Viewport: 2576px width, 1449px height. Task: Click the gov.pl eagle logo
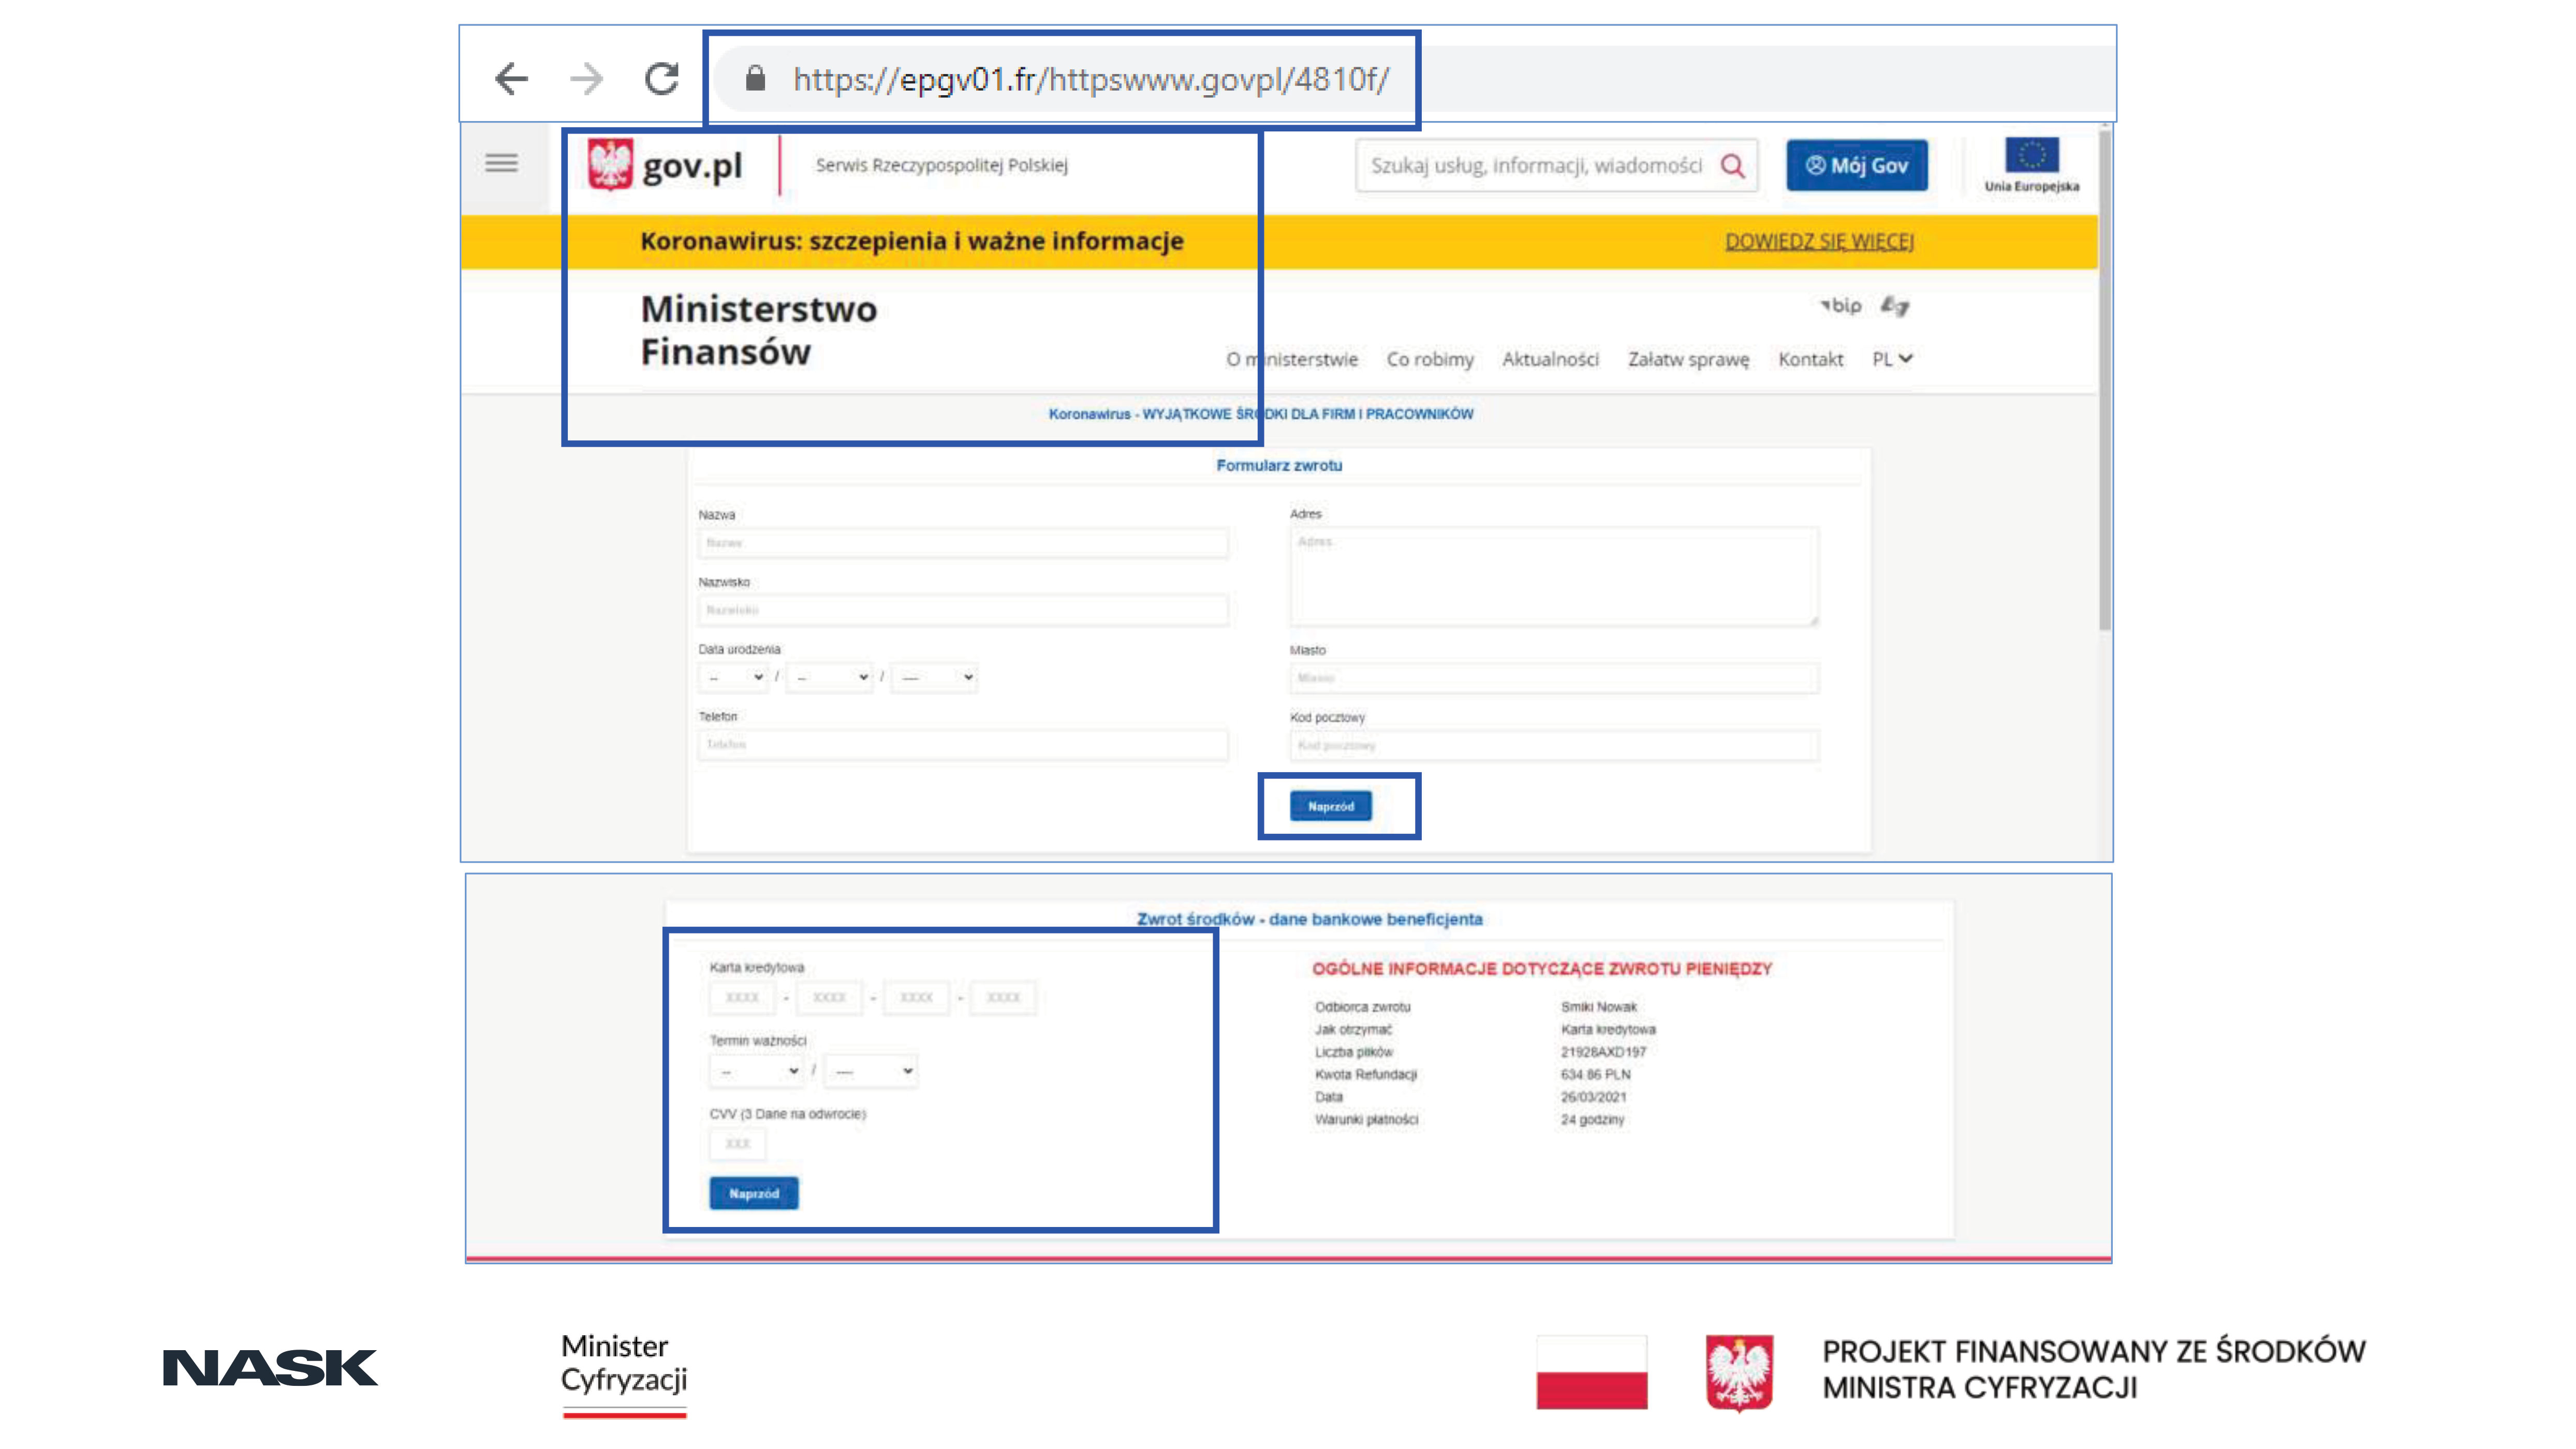[610, 164]
